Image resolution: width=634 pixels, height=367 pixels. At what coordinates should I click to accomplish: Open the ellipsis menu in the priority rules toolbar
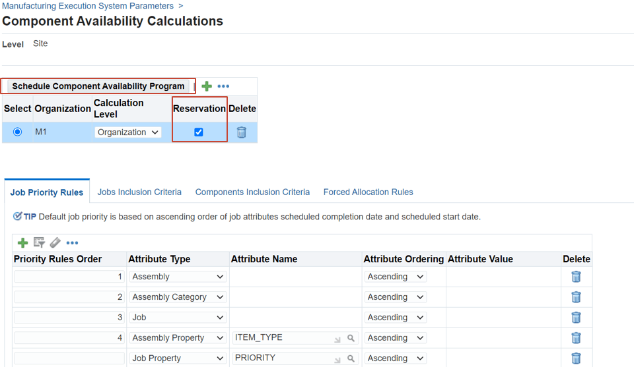point(72,242)
